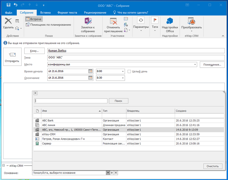Sort the list by the Имя column
Image resolution: width=228 pixels, height=180 pixels.
[x=72, y=111]
